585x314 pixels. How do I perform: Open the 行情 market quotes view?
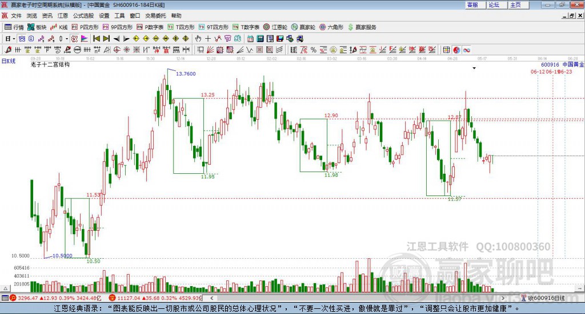pyautogui.click(x=14, y=27)
